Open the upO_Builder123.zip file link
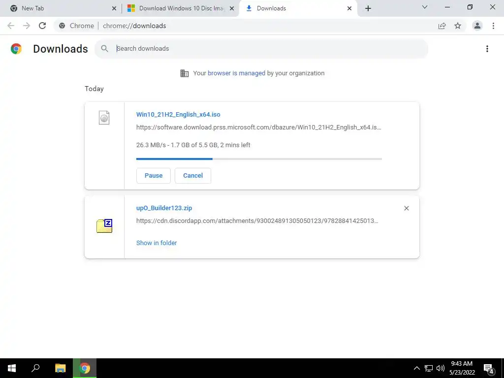Viewport: 504px width, 378px height. coord(164,208)
